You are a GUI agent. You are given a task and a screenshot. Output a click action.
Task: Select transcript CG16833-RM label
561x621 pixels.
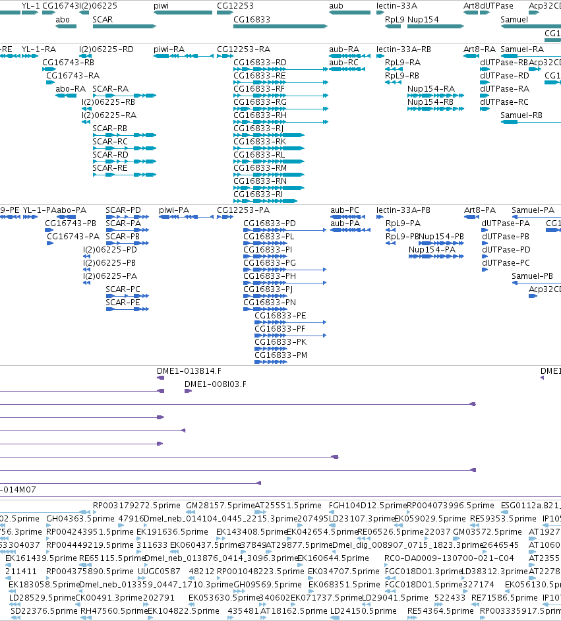point(260,168)
